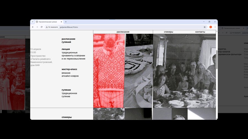248x139 pixels.
Task: Click the red children photo in left background window
Action: click(12, 74)
